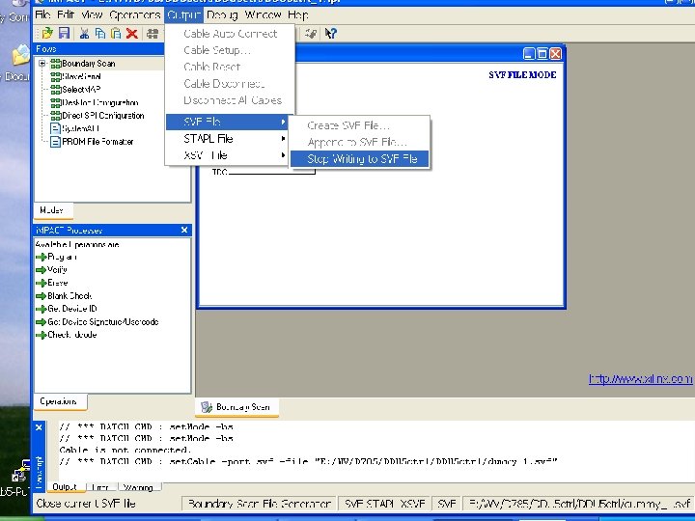
Task: Click 'SVF FILE MODE' label in window
Action: tap(522, 75)
